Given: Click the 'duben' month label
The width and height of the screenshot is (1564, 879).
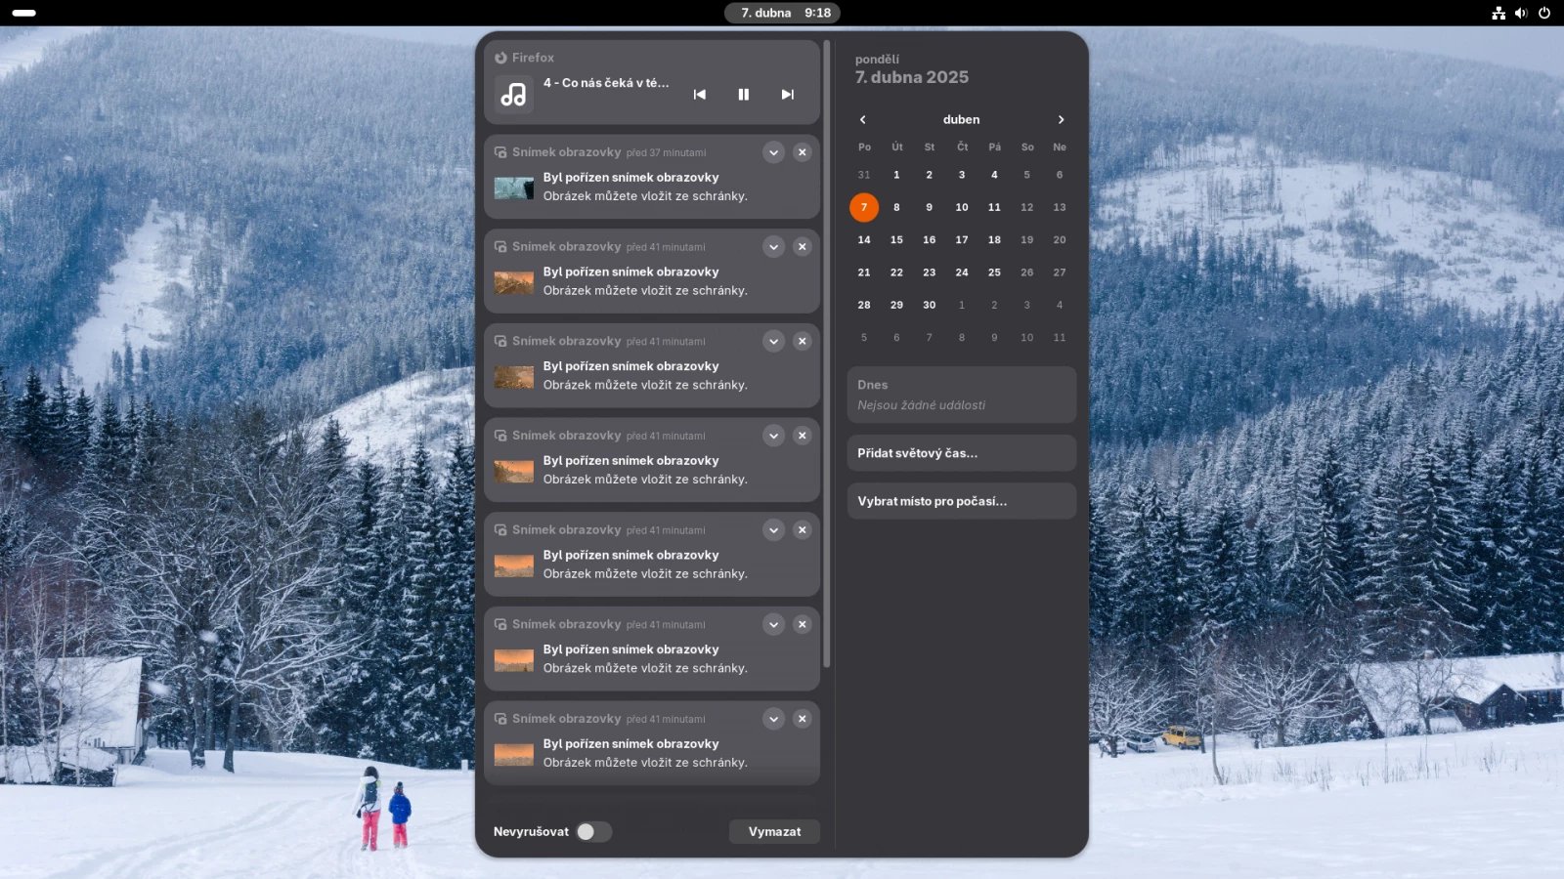Looking at the screenshot, I should (961, 119).
